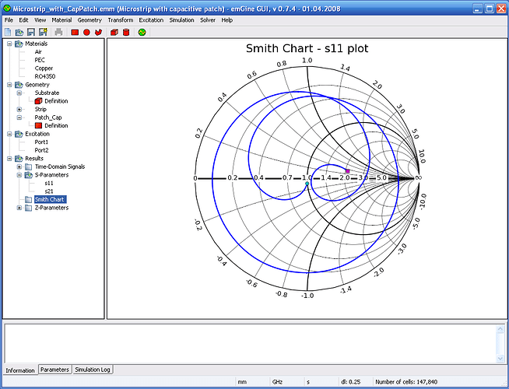Select the RO4350 material item
Image resolution: width=509 pixels, height=389 pixels.
[x=45, y=76]
